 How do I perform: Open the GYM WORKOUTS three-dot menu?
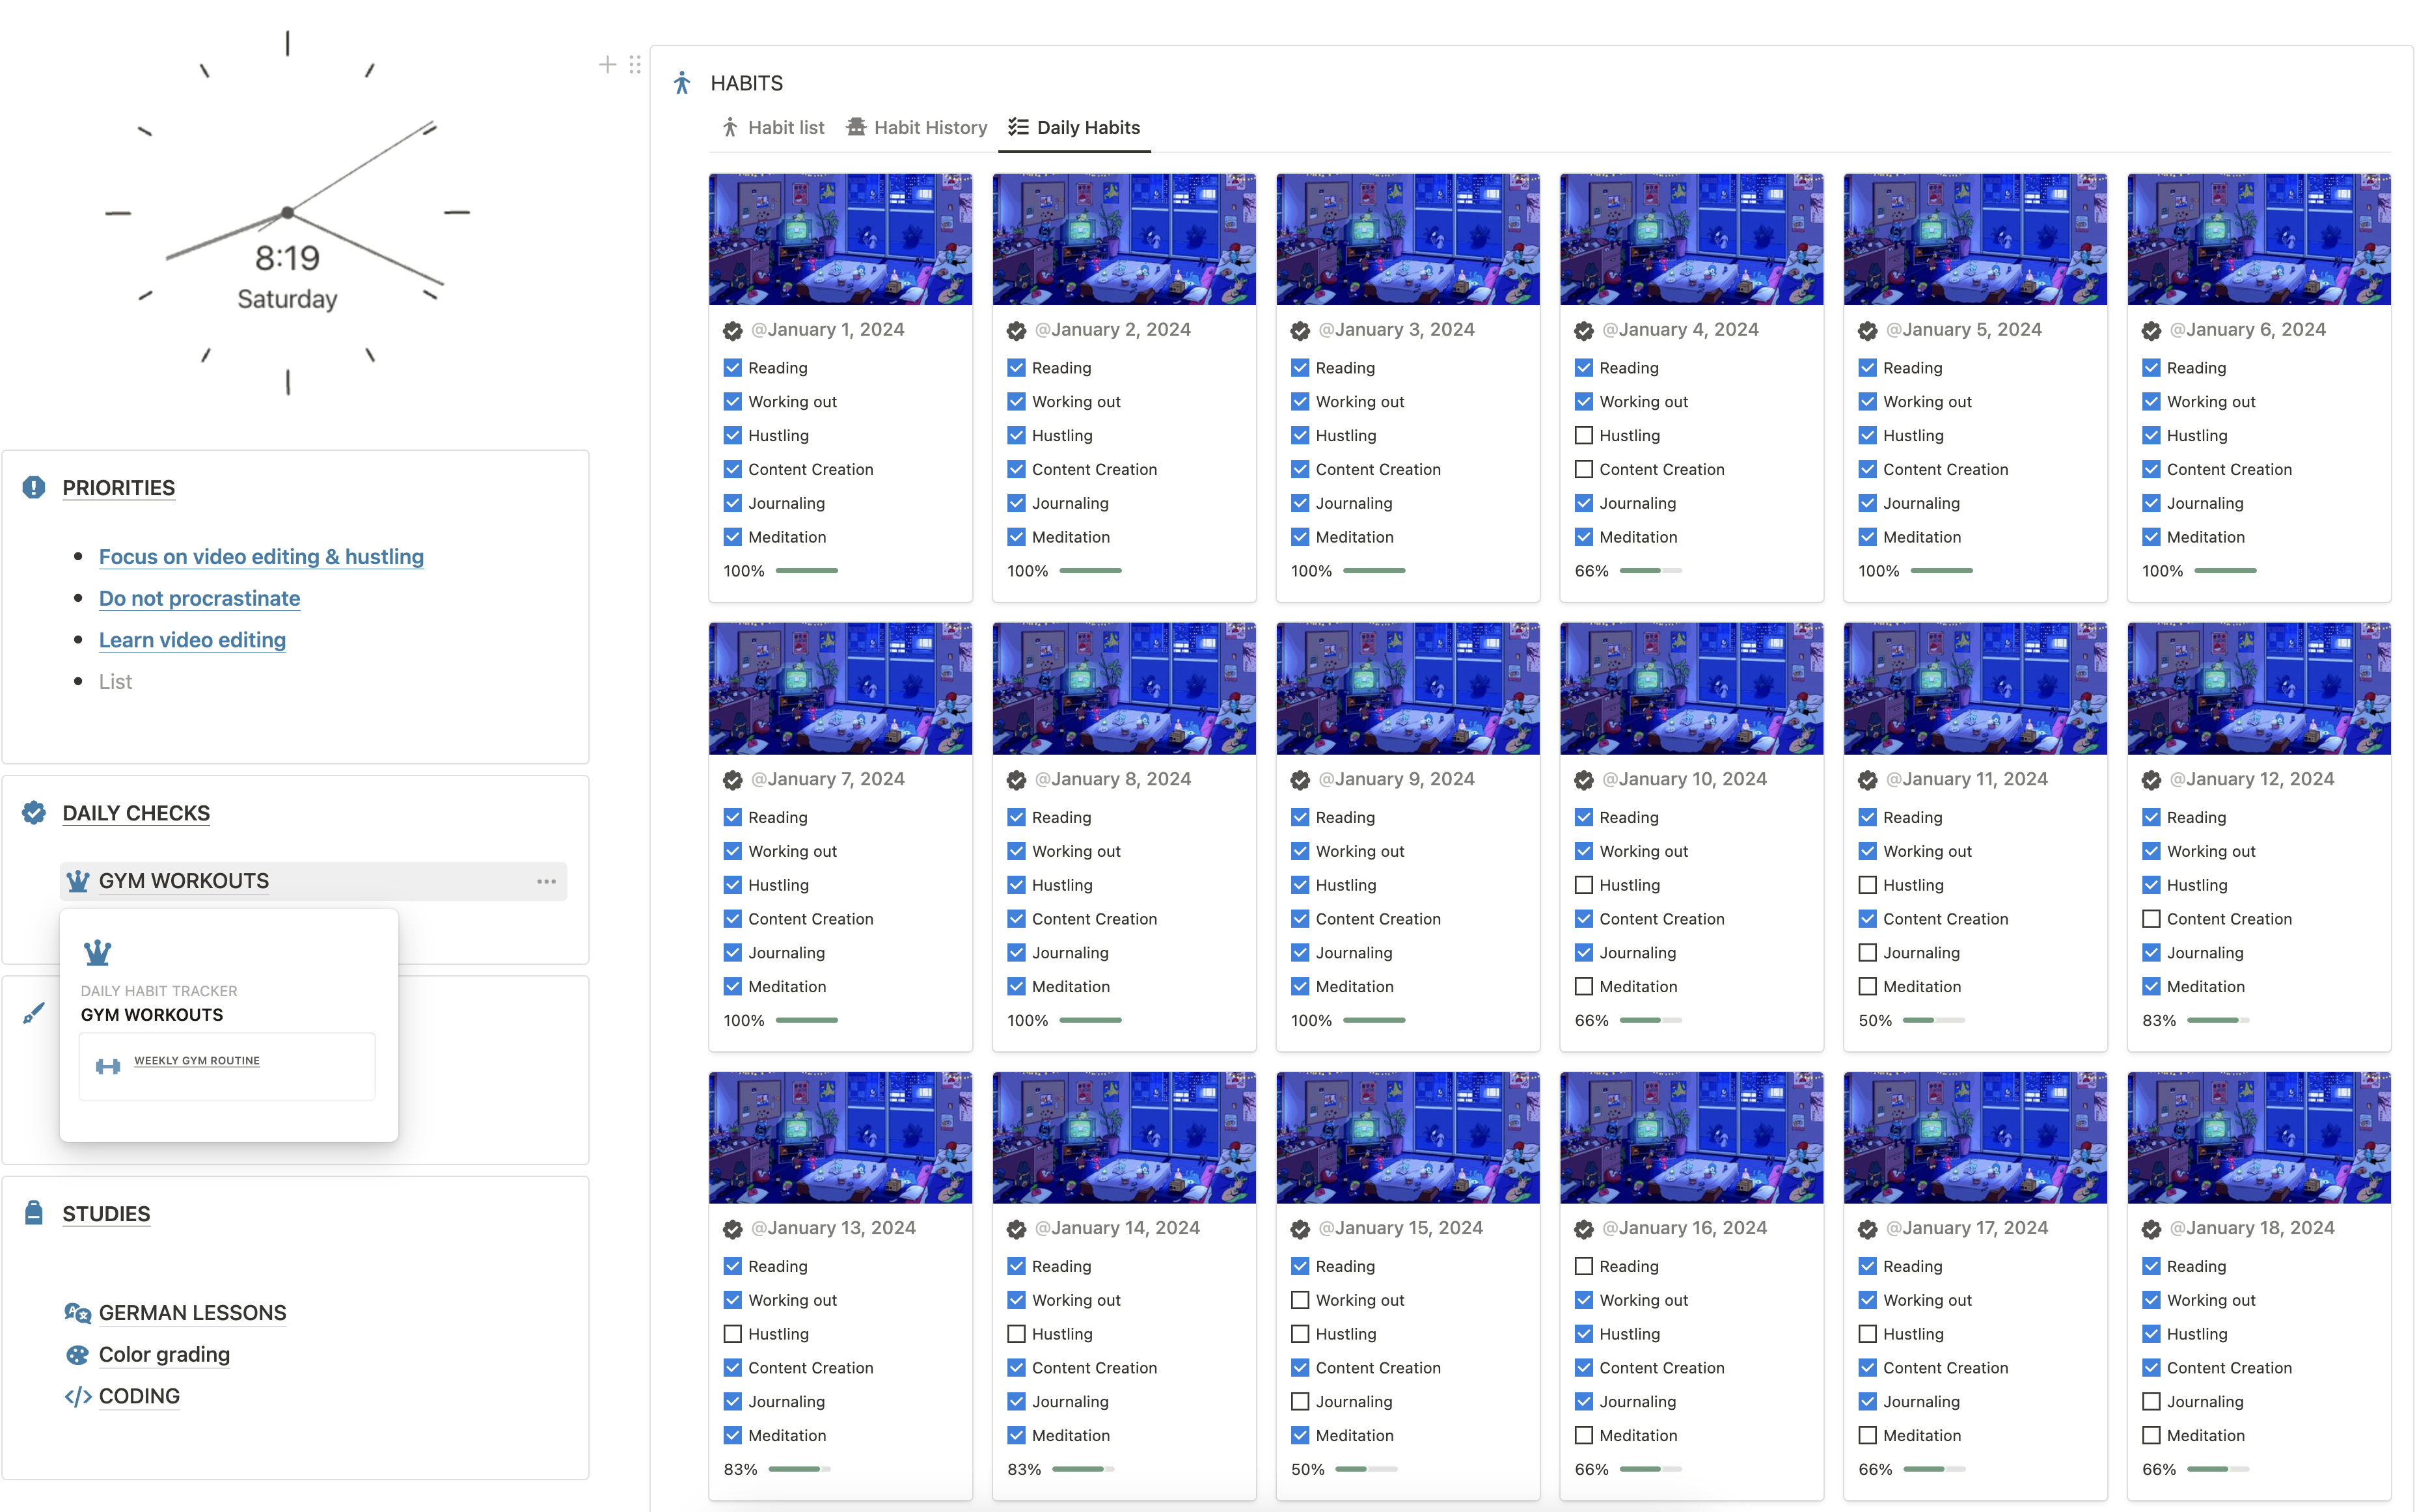pyautogui.click(x=546, y=881)
